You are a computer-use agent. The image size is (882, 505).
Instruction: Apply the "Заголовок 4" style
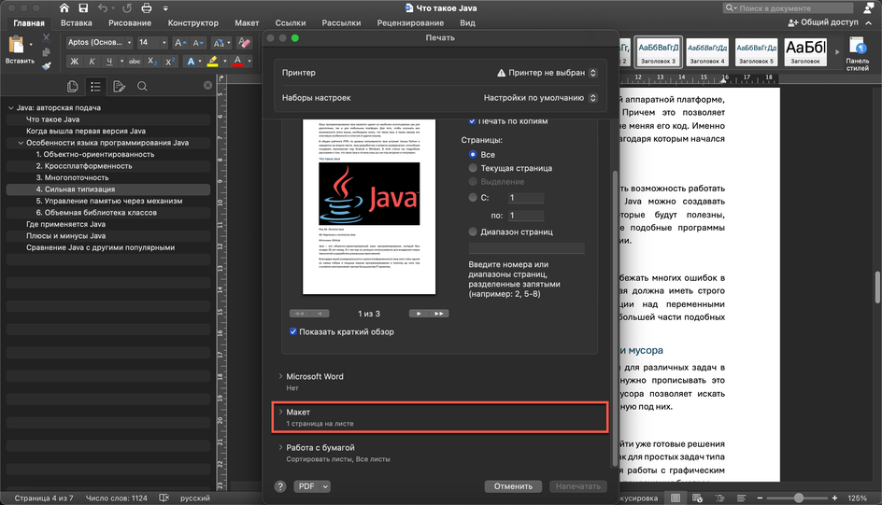point(707,51)
